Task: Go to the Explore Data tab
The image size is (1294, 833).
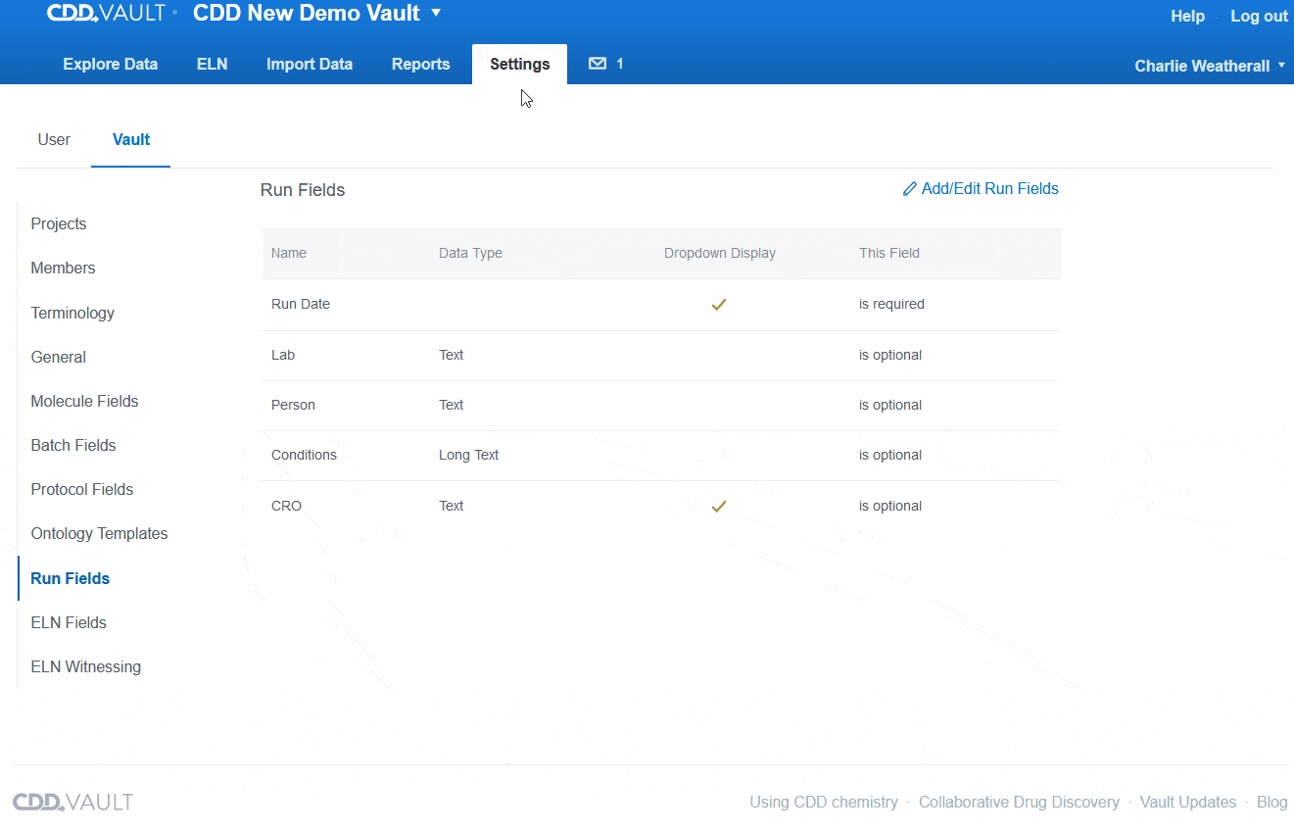Action: [x=111, y=64]
